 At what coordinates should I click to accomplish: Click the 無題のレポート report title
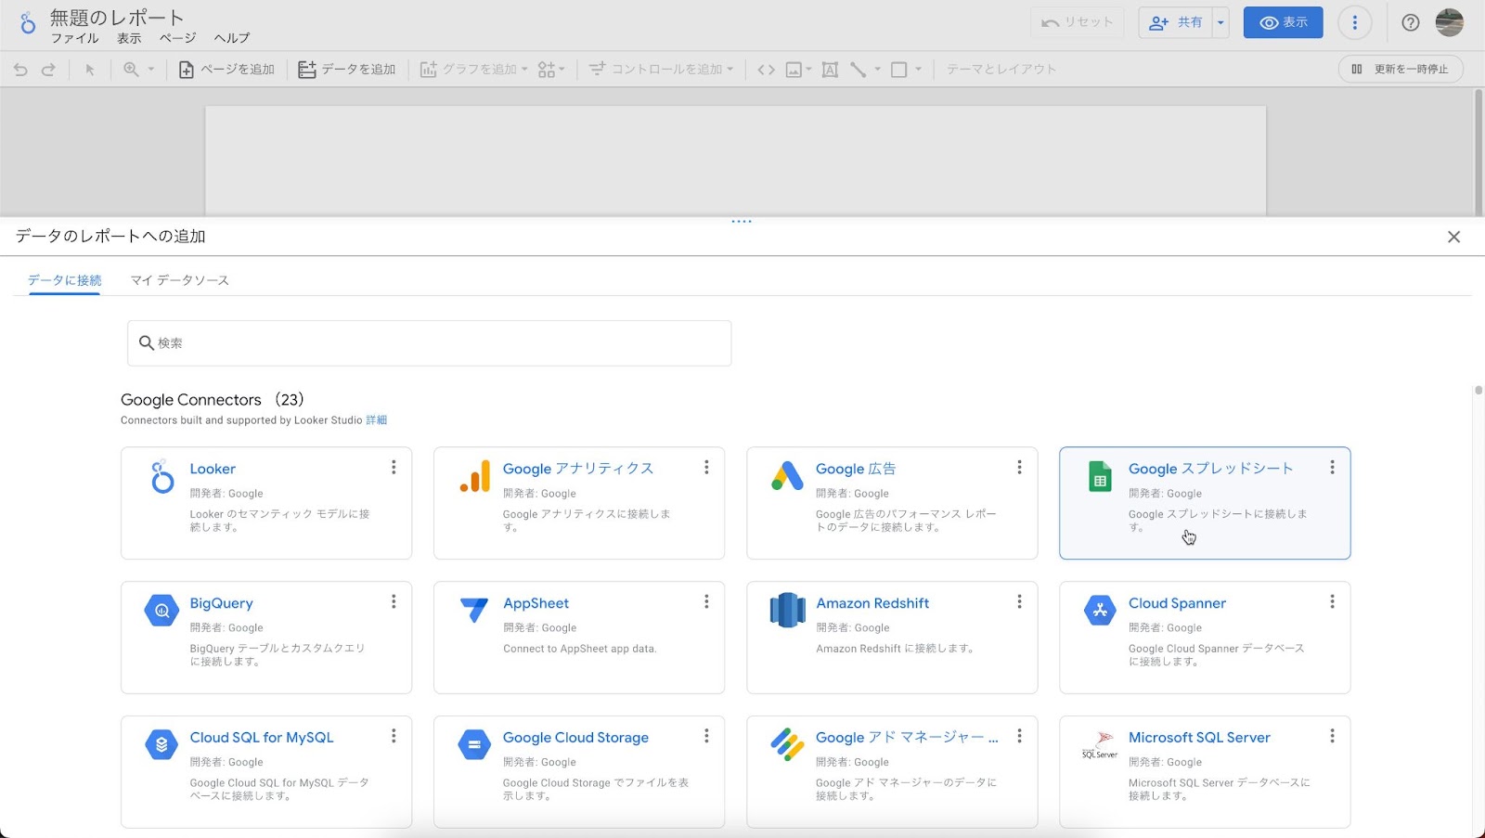pyautogui.click(x=117, y=18)
